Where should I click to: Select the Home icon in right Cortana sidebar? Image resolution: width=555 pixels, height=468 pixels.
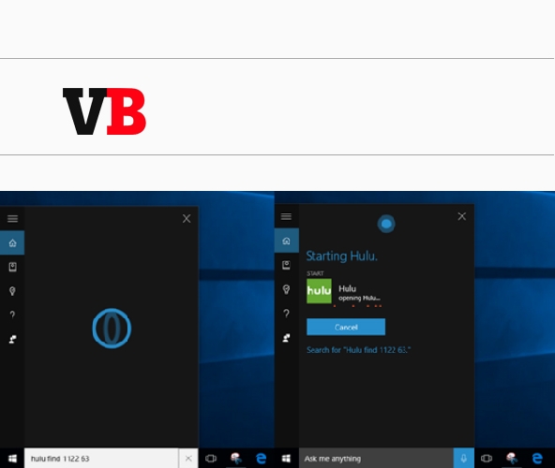point(286,241)
